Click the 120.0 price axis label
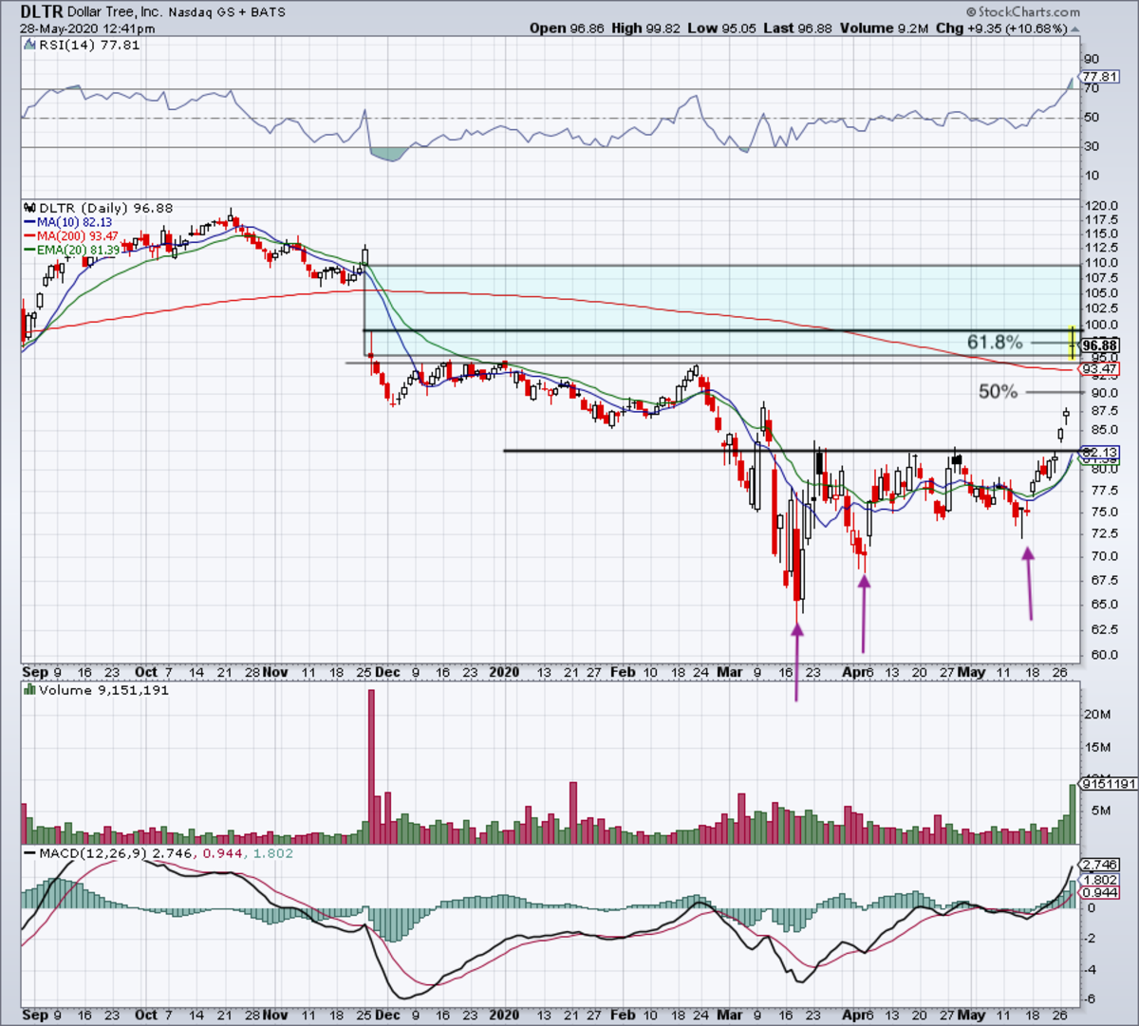The image size is (1139, 1026). tap(1099, 206)
